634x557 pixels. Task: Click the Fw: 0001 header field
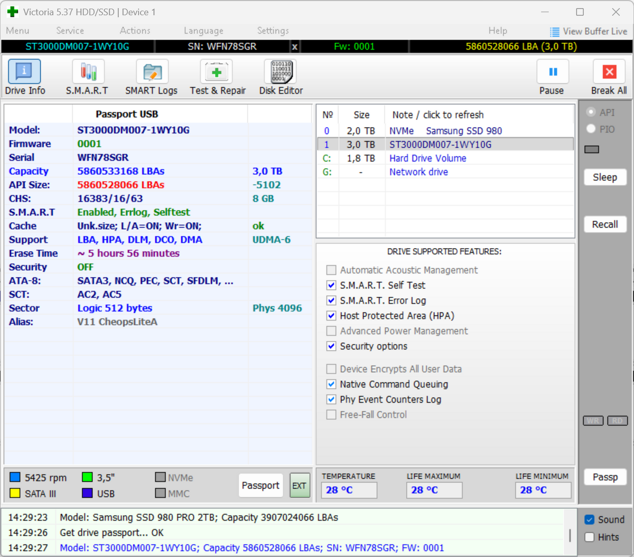[354, 46]
